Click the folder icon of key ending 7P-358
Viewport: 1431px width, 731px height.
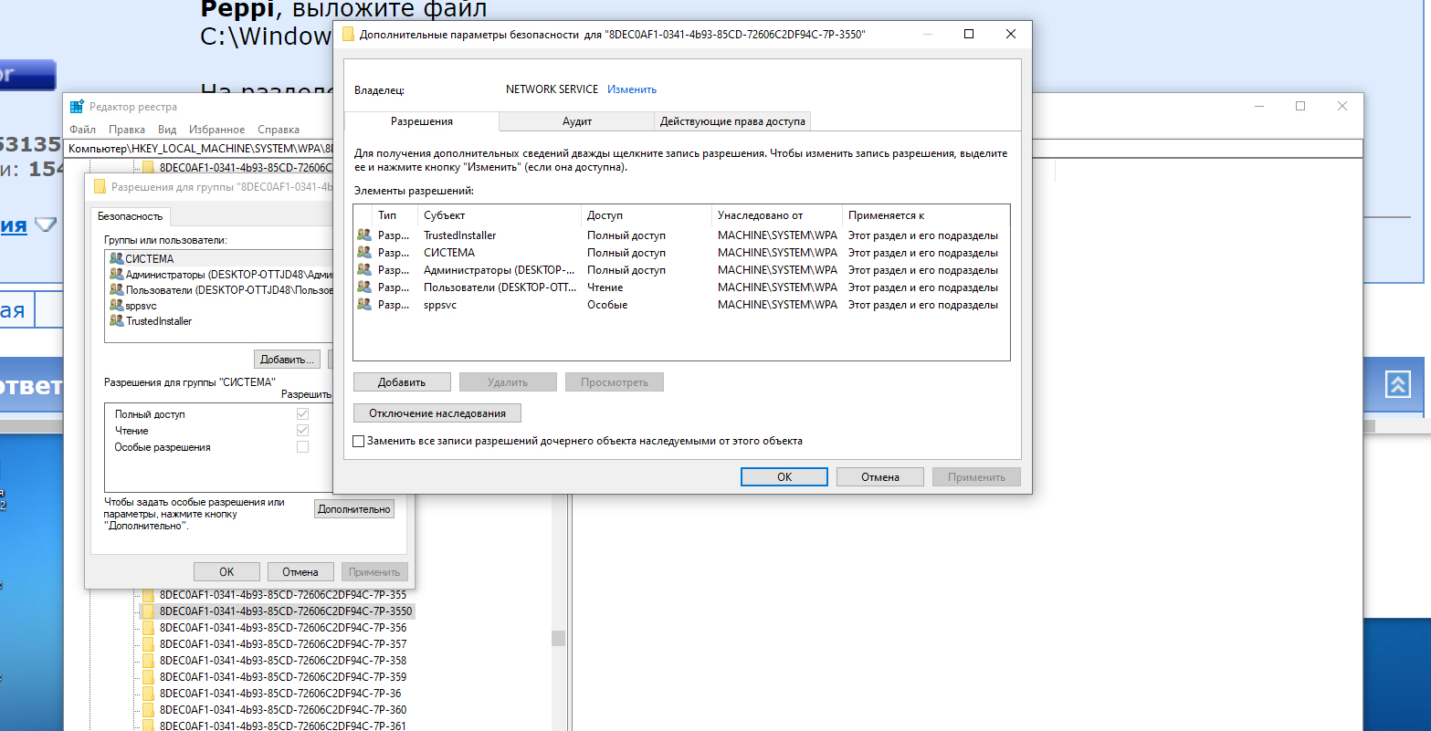click(148, 661)
